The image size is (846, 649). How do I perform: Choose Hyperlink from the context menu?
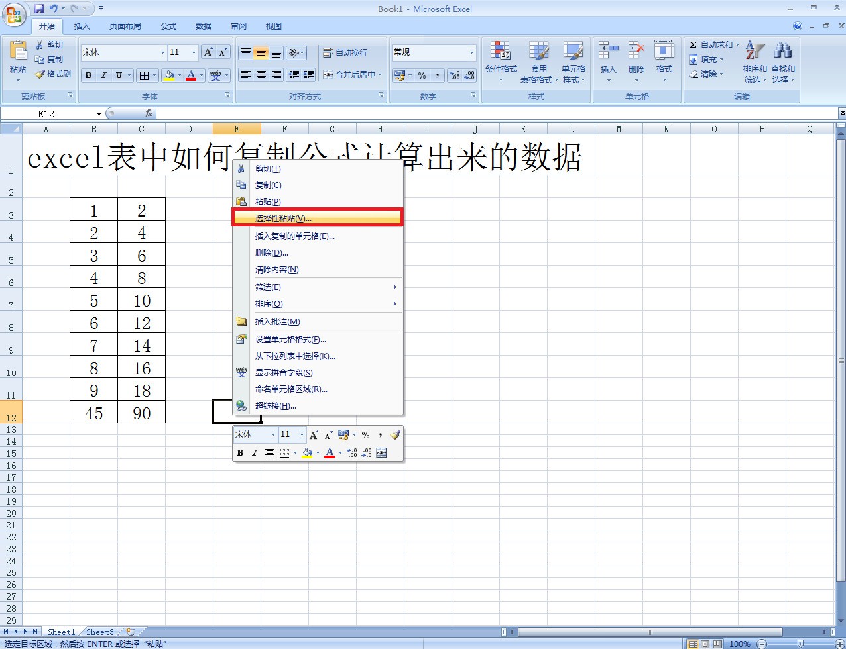(275, 406)
